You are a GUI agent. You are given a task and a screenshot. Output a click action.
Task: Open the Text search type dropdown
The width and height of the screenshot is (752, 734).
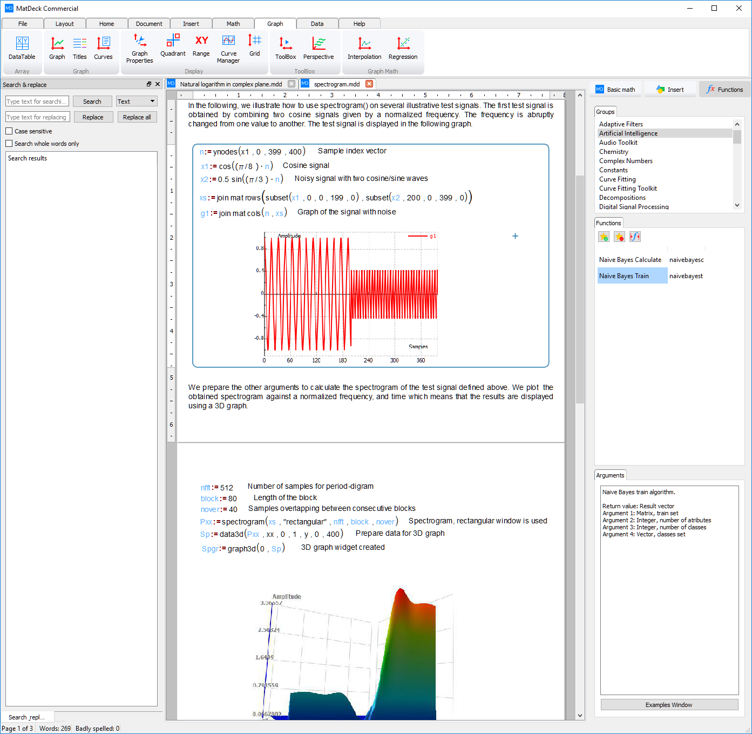point(137,102)
